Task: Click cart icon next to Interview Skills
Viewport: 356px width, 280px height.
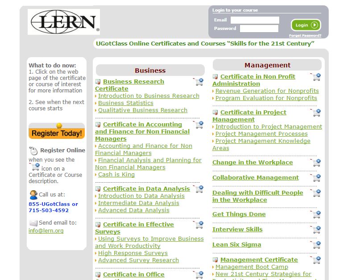Action: point(316,230)
